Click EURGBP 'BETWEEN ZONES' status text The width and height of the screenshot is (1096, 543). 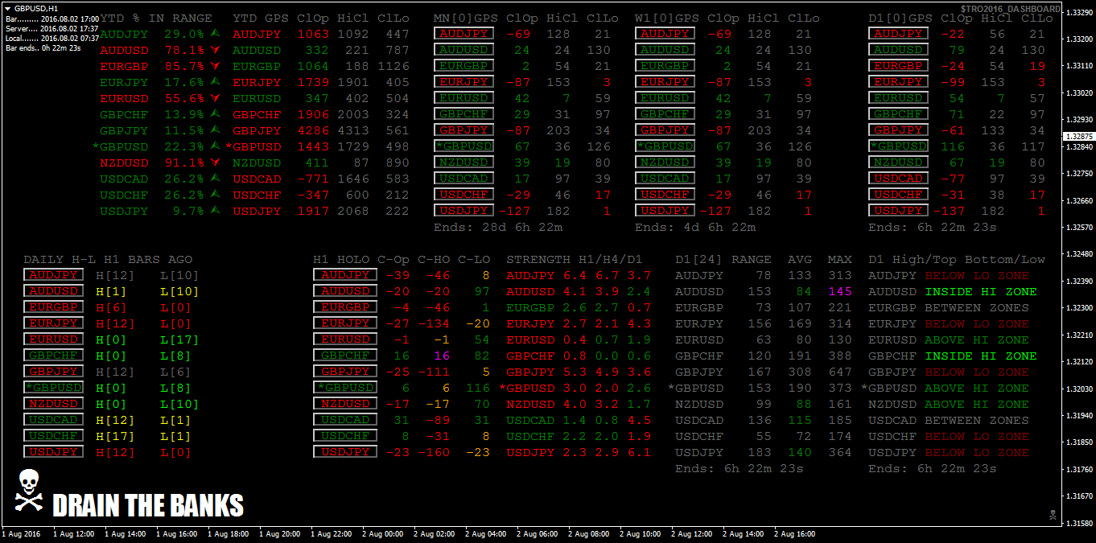click(977, 307)
